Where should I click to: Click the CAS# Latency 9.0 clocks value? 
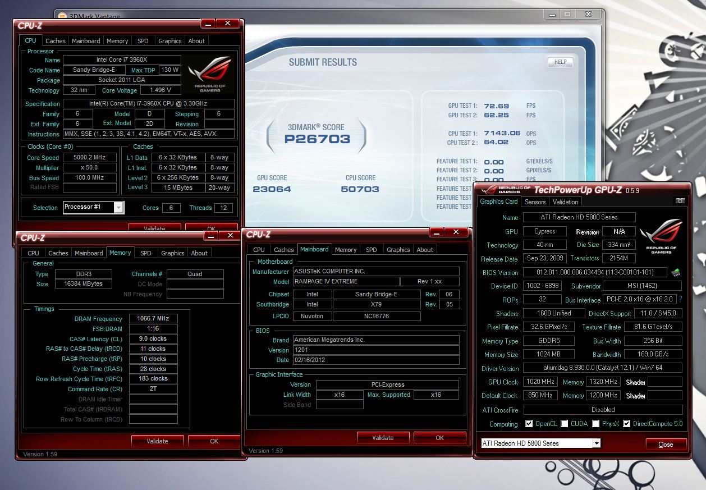tap(153, 339)
